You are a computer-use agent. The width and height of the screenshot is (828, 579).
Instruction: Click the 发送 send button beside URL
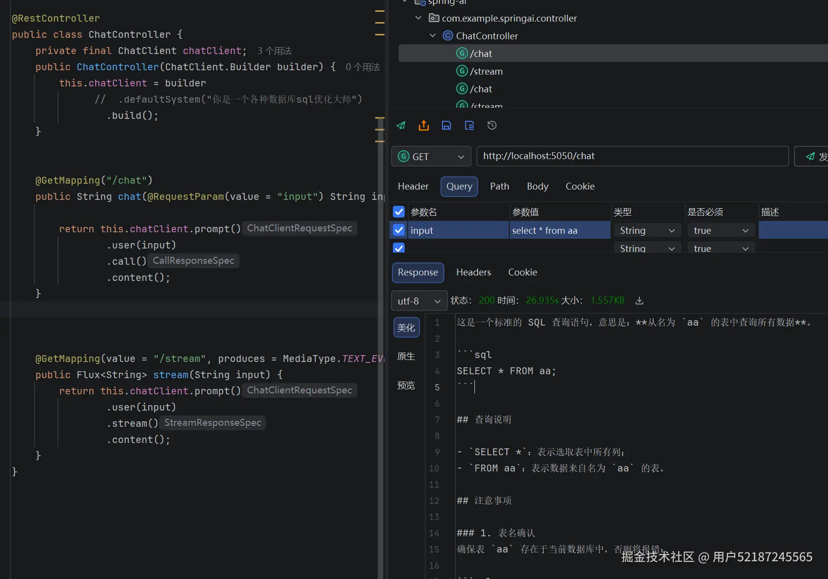pyautogui.click(x=811, y=157)
